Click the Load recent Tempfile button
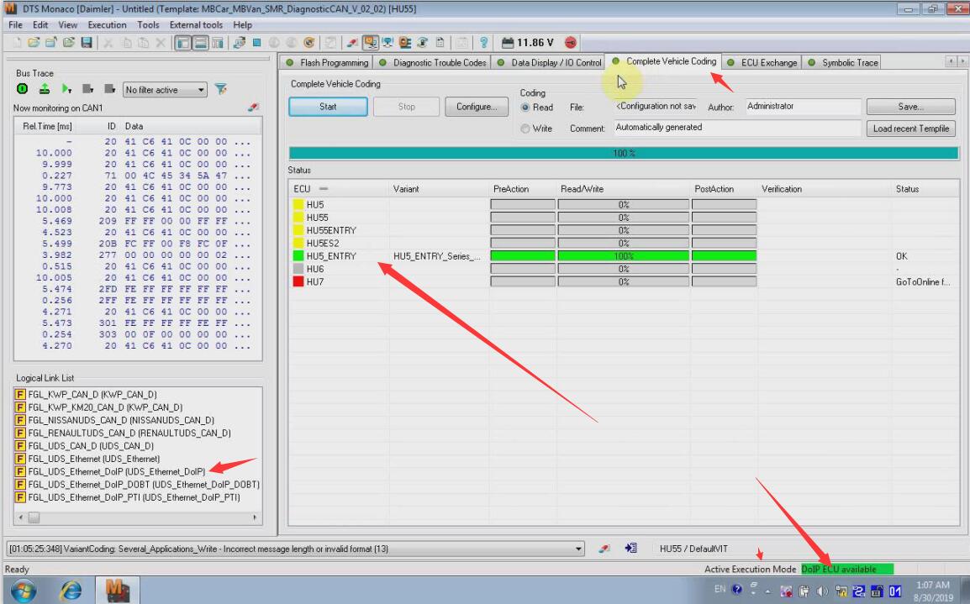970x604 pixels. (910, 129)
